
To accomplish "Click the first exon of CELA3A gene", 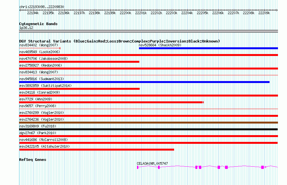I will 138,167.
